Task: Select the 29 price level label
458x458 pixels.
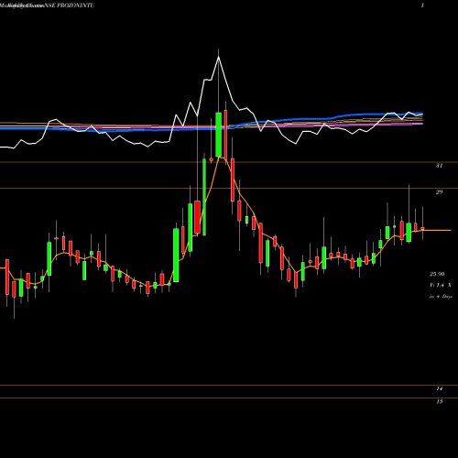Action: click(439, 192)
